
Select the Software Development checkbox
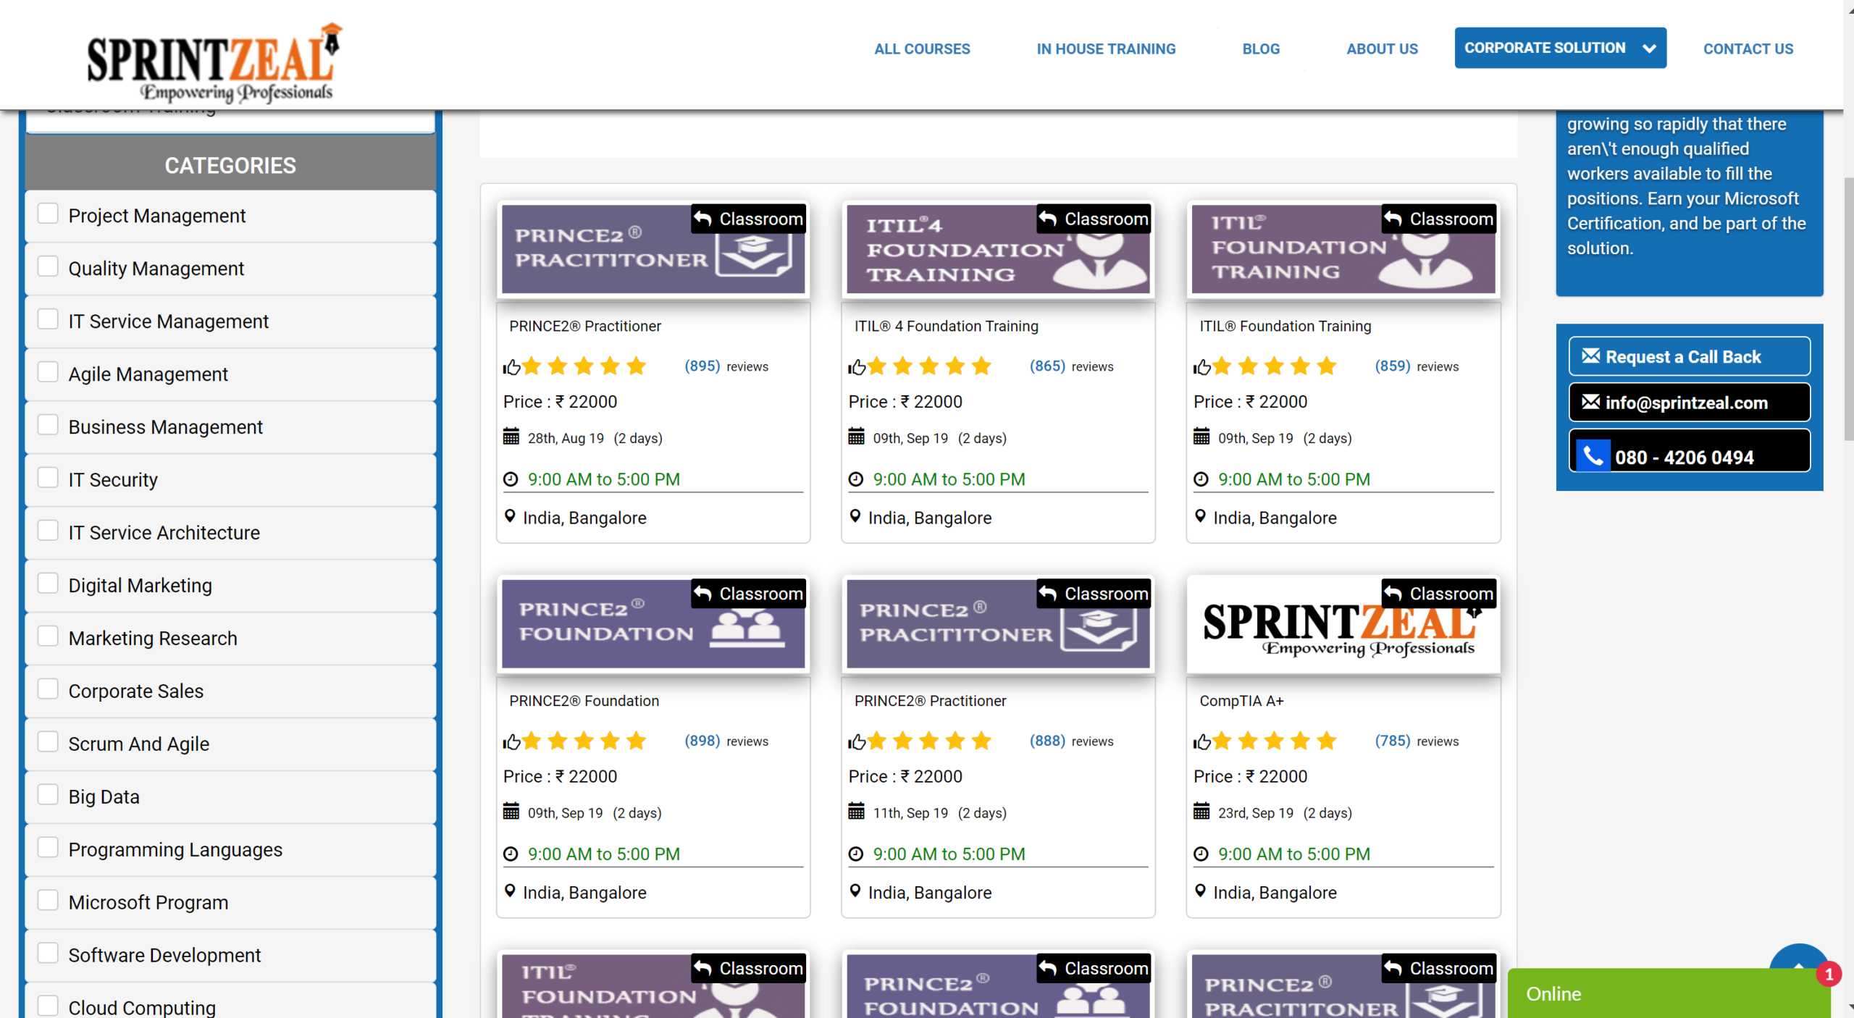48,954
